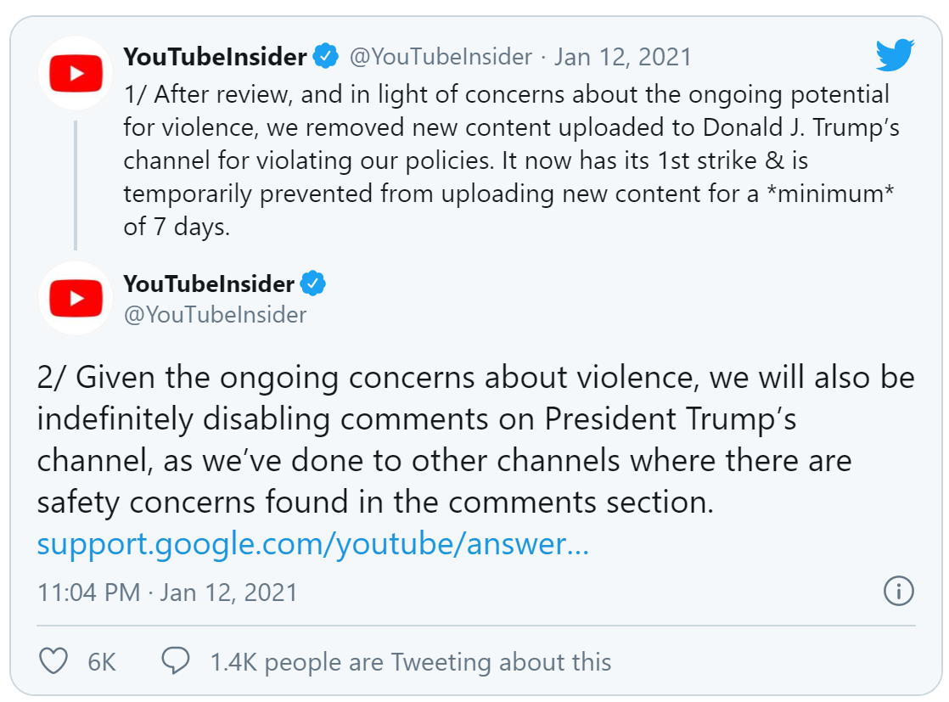
Task: Click the @YouTubeInsider handle beside Jan 12
Action: coord(441,57)
